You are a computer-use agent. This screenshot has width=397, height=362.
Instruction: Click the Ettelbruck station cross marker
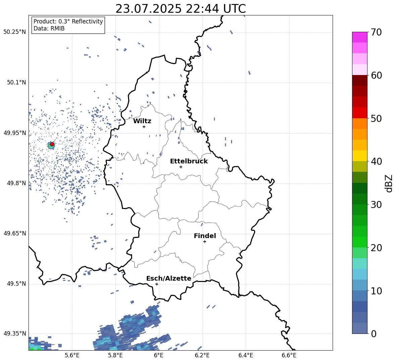click(x=181, y=167)
